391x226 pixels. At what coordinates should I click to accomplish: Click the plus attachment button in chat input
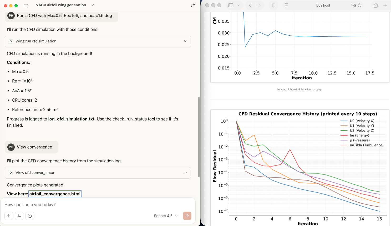tap(9, 216)
